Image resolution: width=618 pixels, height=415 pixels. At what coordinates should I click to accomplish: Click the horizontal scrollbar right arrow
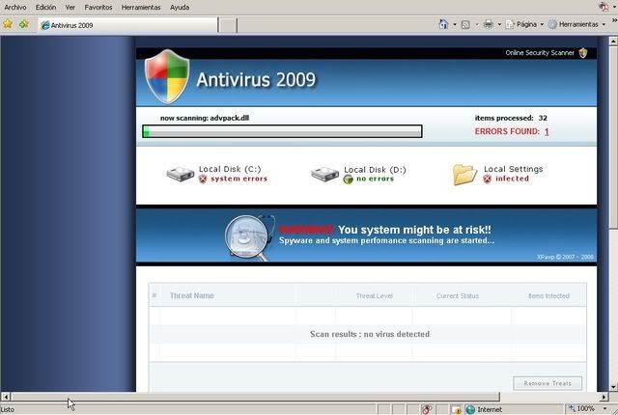point(604,397)
